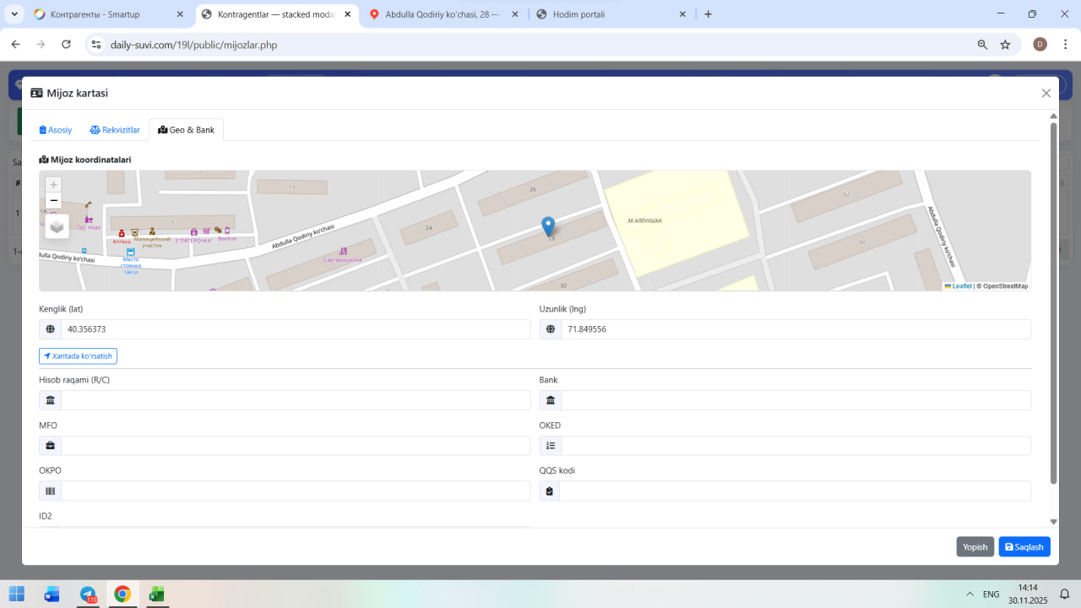The height and width of the screenshot is (608, 1081).
Task: Click the map zoom in plus button
Action: point(54,185)
